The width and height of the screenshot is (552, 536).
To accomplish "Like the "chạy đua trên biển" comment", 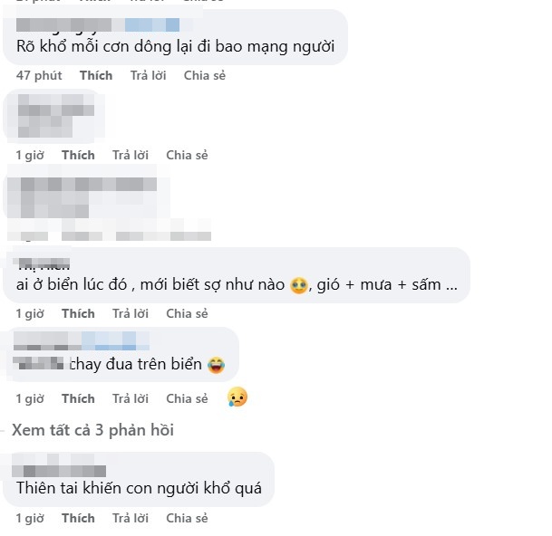I will 78,399.
